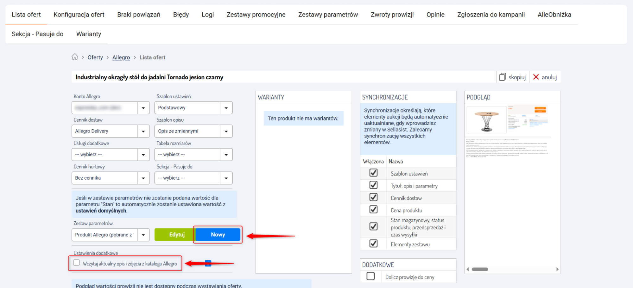Viewport: 633px width, 288px height.
Task: Click the copy icon next to skopiuj
Action: 502,77
